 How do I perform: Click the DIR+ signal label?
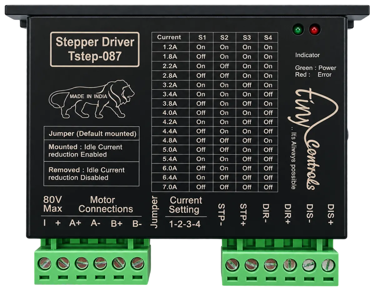[x=288, y=214]
